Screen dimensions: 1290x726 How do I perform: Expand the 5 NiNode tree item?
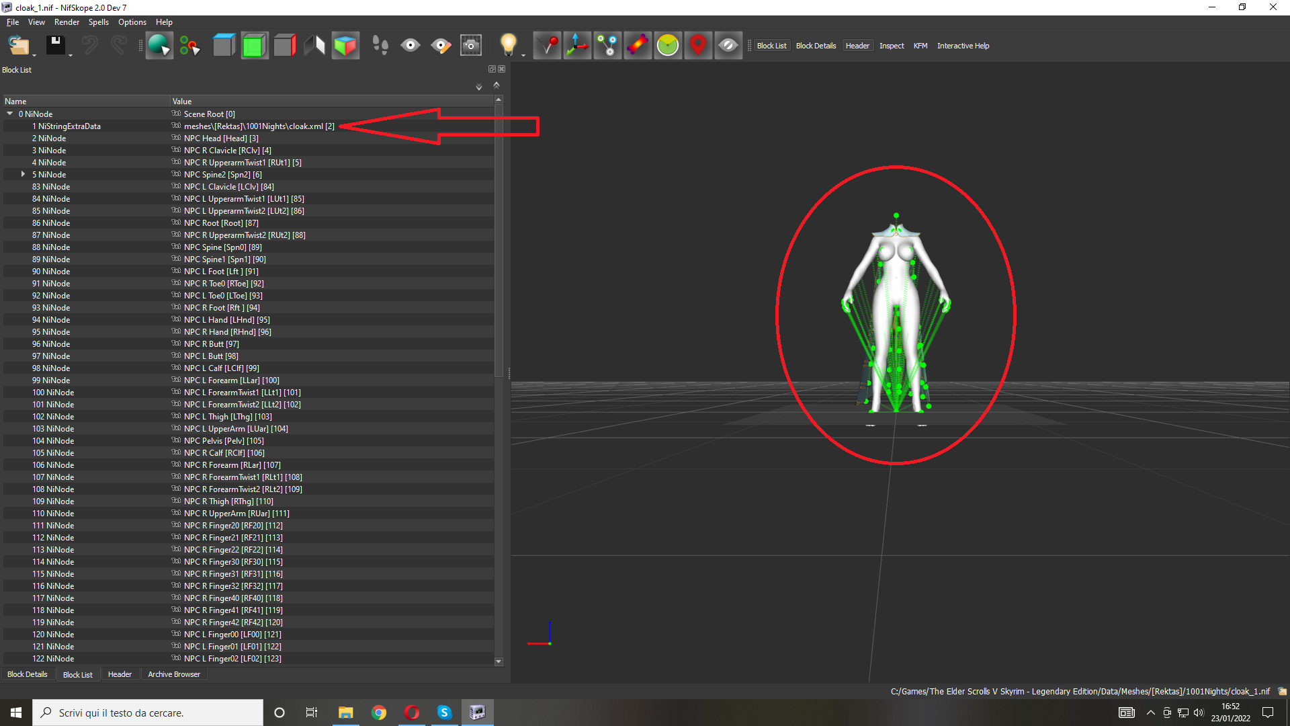[23, 174]
